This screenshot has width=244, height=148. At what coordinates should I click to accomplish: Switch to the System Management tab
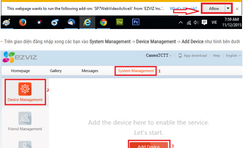tap(136, 71)
